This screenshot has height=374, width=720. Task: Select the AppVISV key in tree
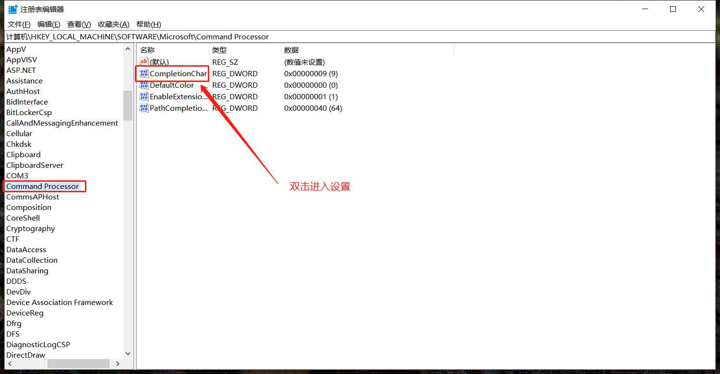tap(22, 59)
